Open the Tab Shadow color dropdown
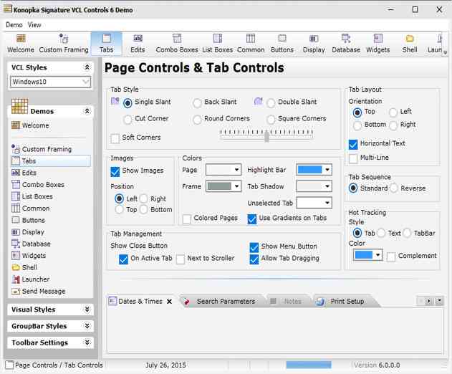Screen dimensions: 452x374 coord(314,186)
